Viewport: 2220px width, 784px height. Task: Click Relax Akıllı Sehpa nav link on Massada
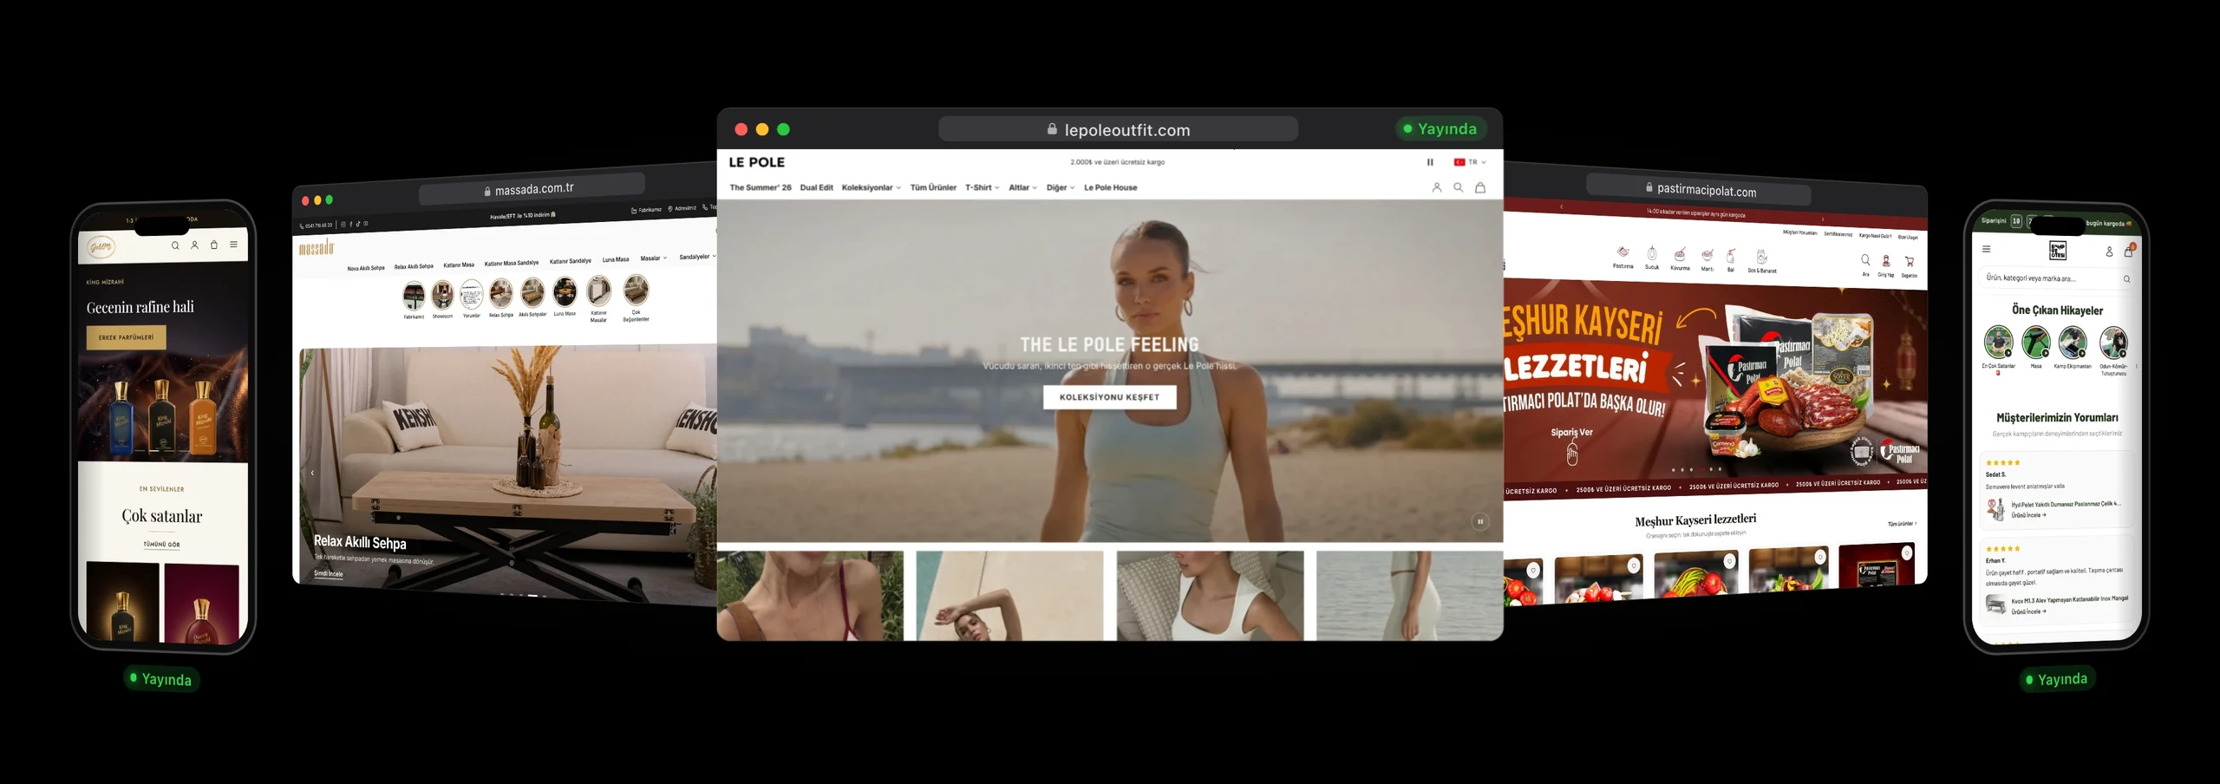pyautogui.click(x=414, y=266)
